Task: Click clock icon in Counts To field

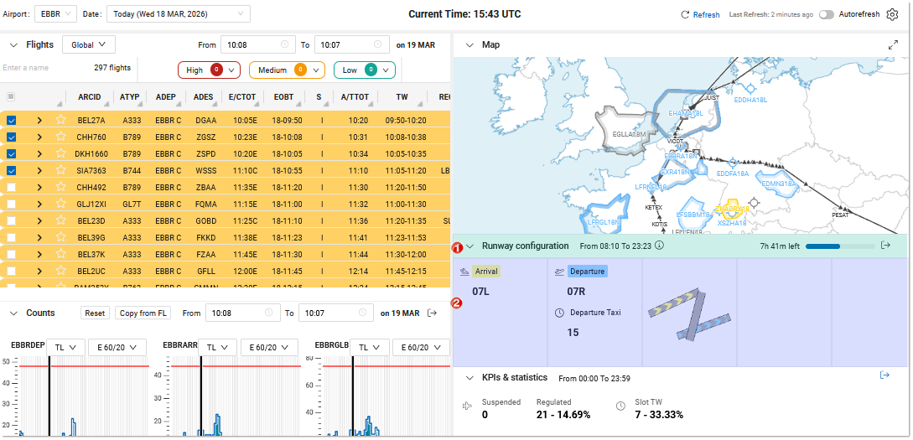Action: click(361, 313)
